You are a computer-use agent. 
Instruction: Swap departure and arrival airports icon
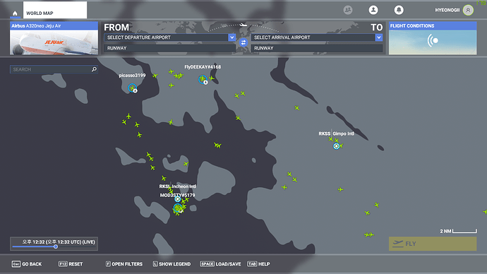point(243,42)
